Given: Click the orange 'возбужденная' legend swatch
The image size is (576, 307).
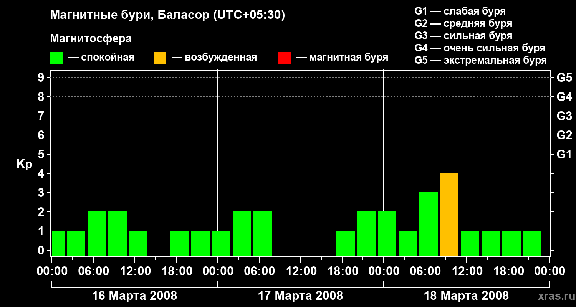Looking at the screenshot, I should pyautogui.click(x=160, y=58).
